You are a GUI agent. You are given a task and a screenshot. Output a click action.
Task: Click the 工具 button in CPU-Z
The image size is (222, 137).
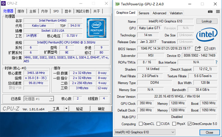[x=56, y=109]
